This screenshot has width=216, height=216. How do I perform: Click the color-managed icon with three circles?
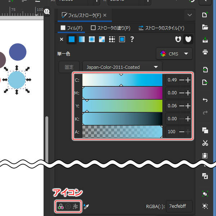(x=61, y=207)
